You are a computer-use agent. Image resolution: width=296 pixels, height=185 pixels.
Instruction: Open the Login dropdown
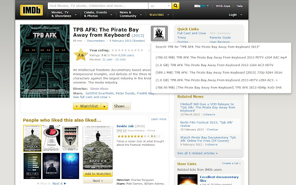235,15
